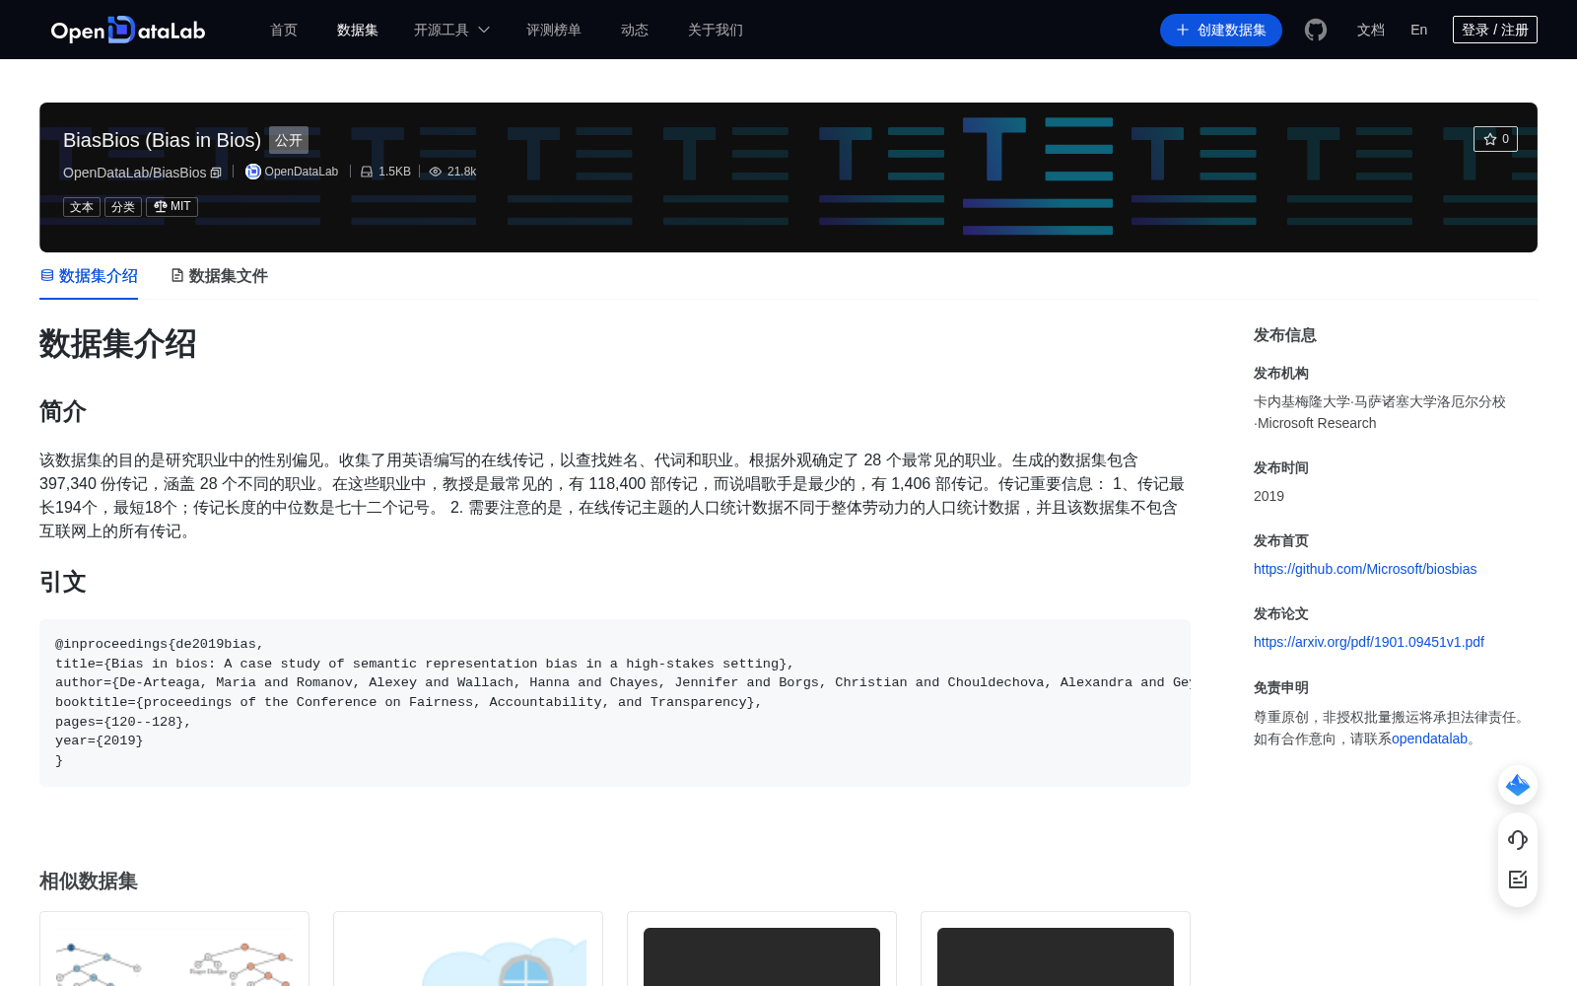Click the views eye icon
Image resolution: width=1577 pixels, height=986 pixels.
coord(435,172)
